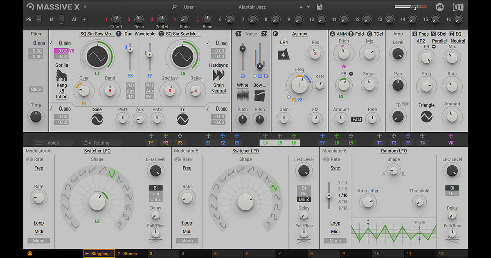Click the LP4 filter shape icon

coord(284,54)
